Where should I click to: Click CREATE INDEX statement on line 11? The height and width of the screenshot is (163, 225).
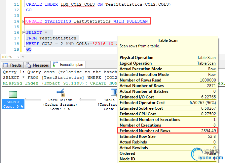coord(98,4)
